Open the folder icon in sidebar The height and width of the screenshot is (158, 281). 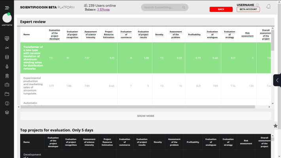coord(7,94)
